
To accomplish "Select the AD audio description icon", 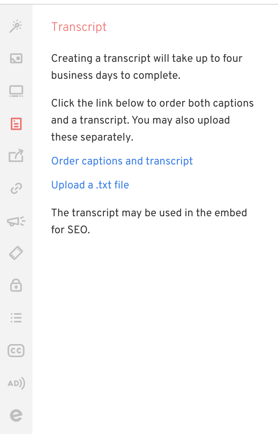I will tap(16, 383).
